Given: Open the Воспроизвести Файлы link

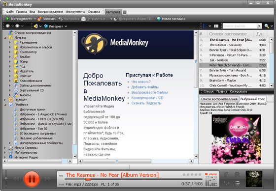Looking at the screenshot, I should tap(149, 92).
